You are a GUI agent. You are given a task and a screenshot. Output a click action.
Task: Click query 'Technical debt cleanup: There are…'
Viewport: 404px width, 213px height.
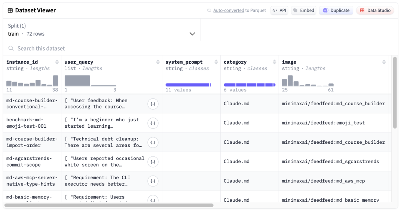click(x=103, y=142)
